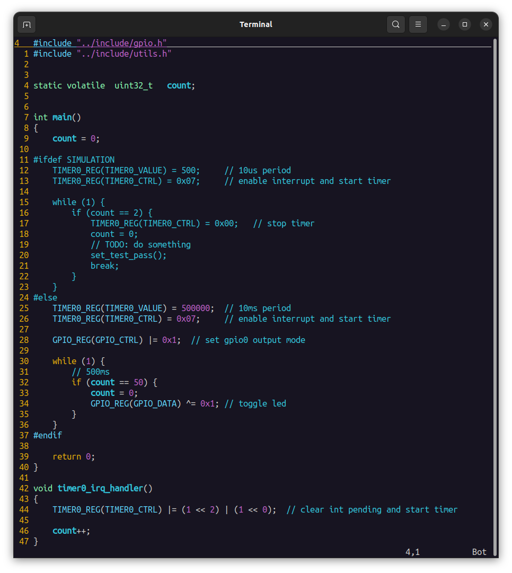Click the 'return 0;' statement
The image size is (512, 573).
(x=74, y=456)
